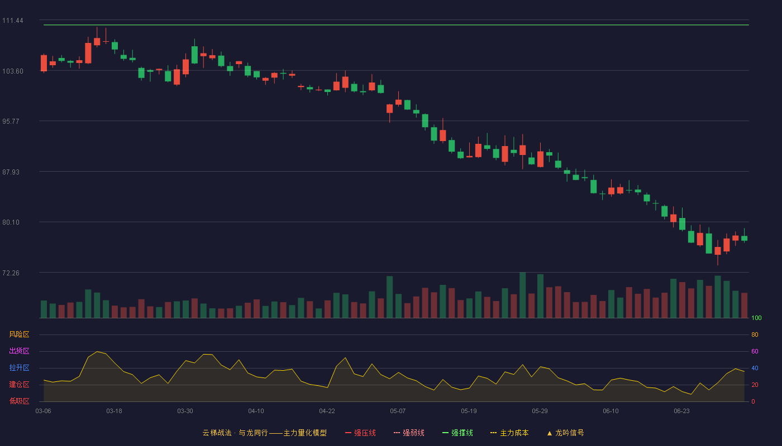Toggle the 强撑线 legend entry
The height and width of the screenshot is (446, 782).
click(457, 433)
